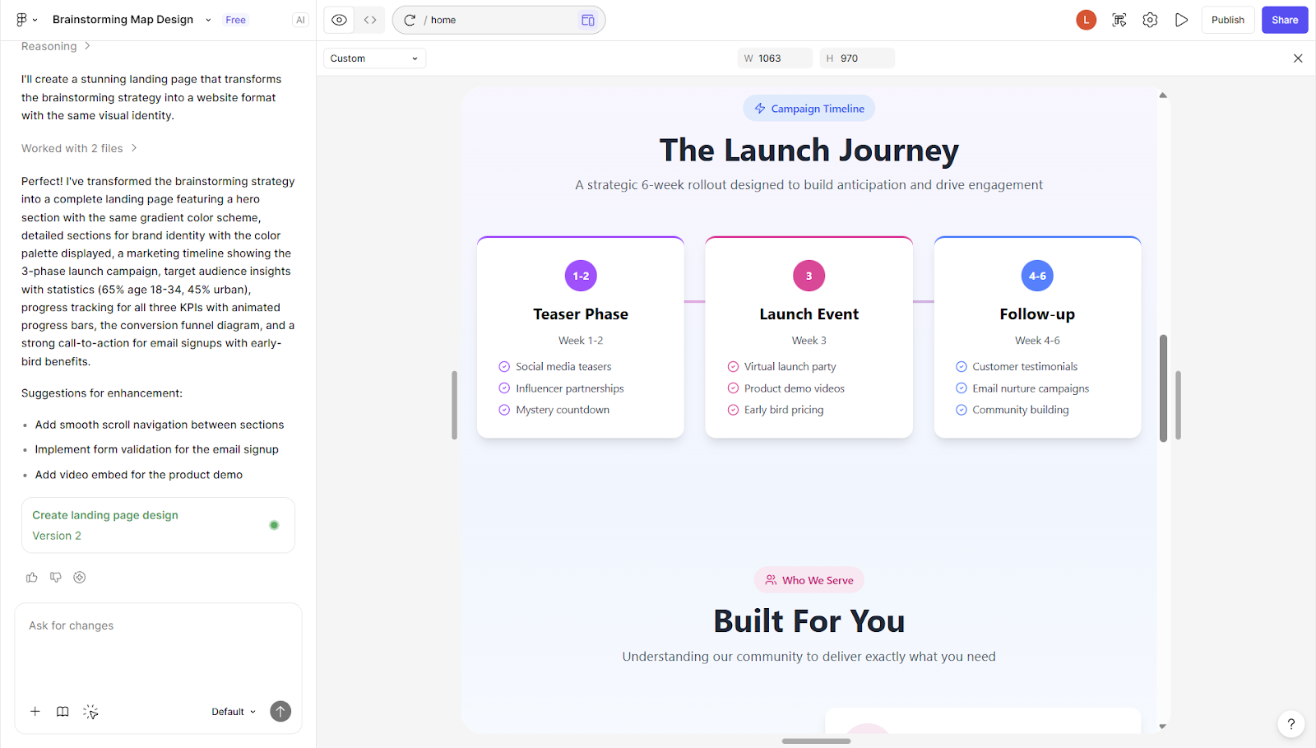This screenshot has height=748, width=1316.
Task: Open the project name dropdown menu
Action: pyautogui.click(x=208, y=20)
